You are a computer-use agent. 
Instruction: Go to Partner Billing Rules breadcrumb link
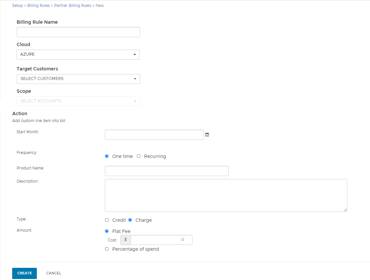[72, 5]
